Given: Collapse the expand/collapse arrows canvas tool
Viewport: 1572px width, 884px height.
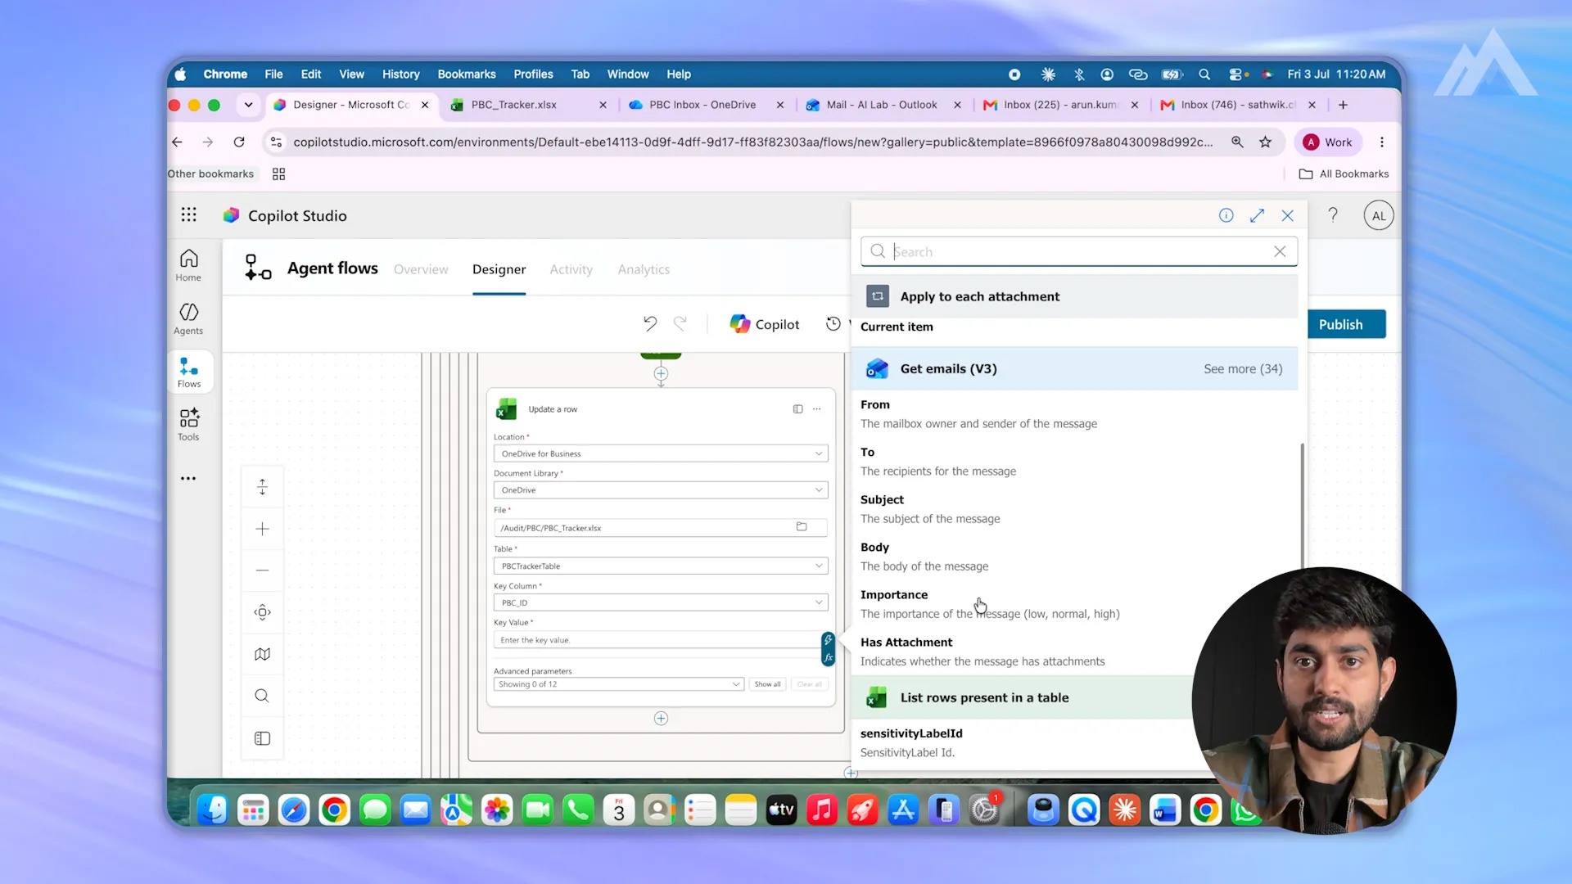Looking at the screenshot, I should [262, 487].
